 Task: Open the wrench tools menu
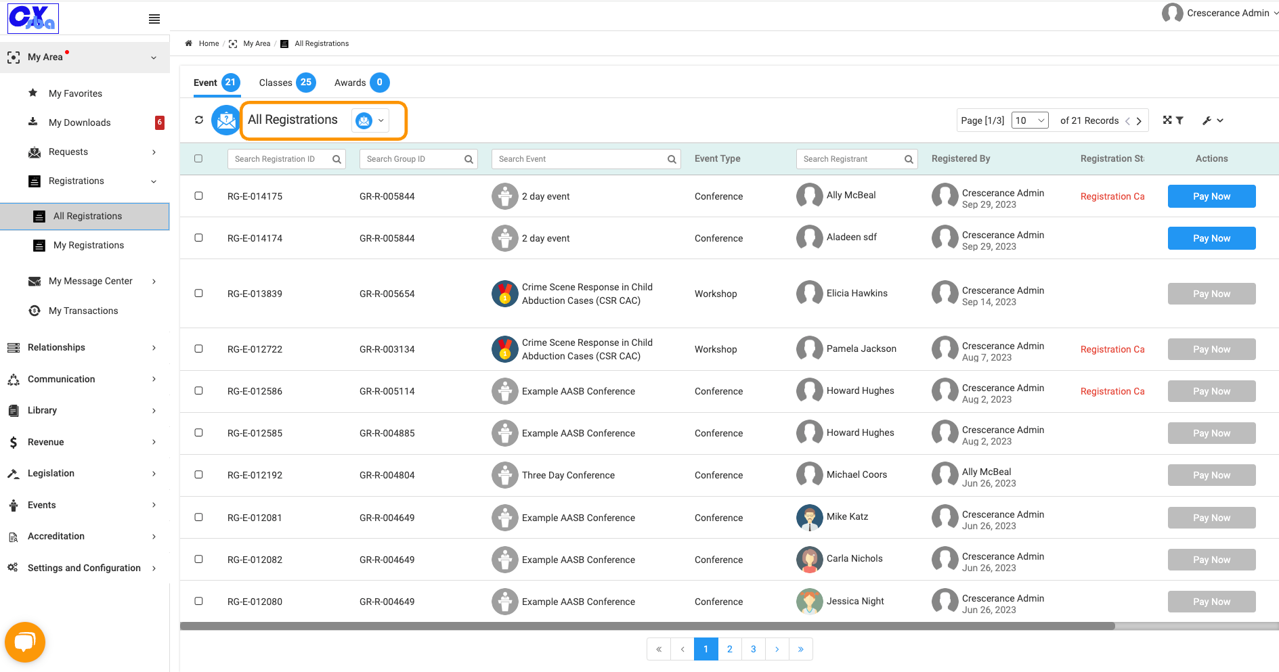(x=1213, y=120)
